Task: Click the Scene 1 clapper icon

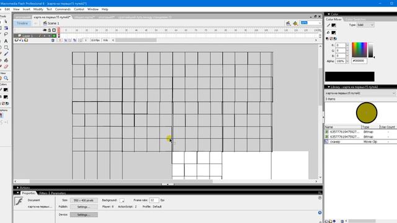Action: 45,24
